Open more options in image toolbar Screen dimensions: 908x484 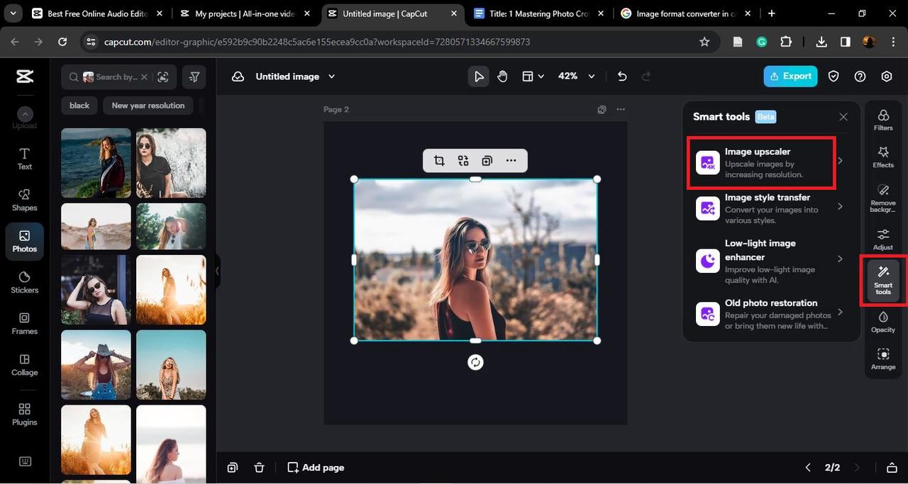click(x=511, y=161)
